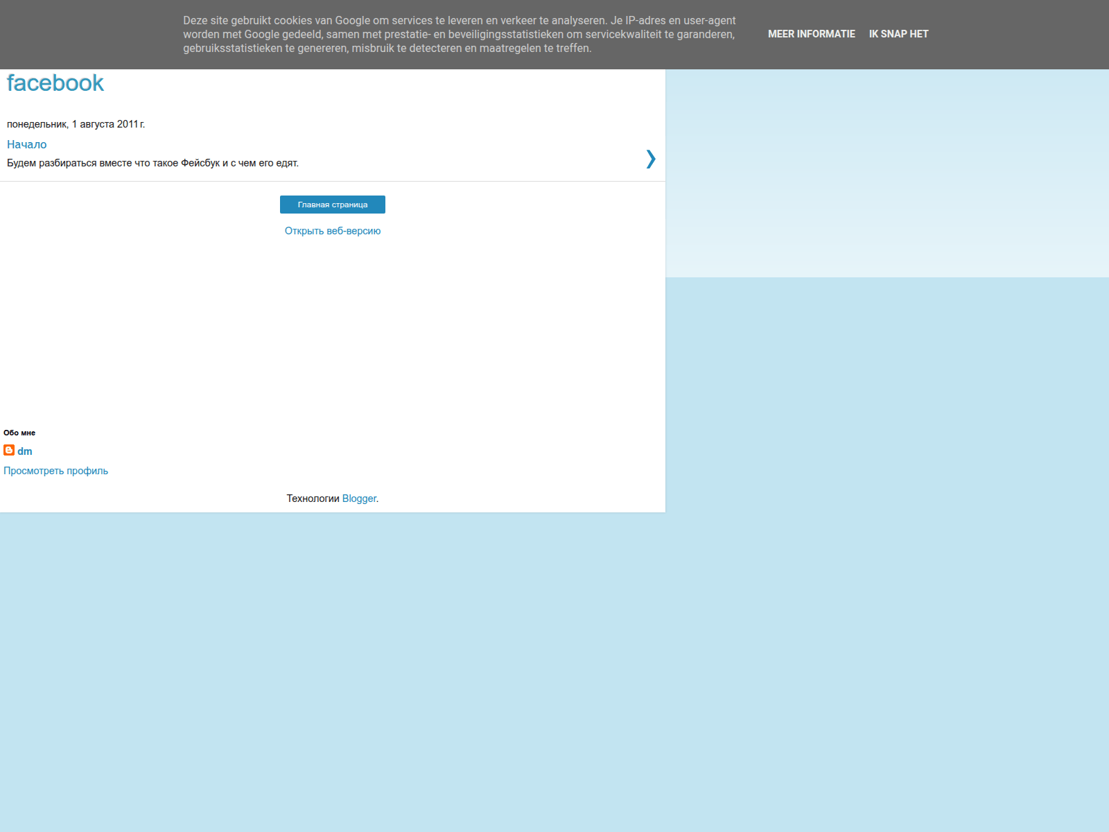Click the Обо мне heading
The height and width of the screenshot is (832, 1109).
click(x=19, y=433)
